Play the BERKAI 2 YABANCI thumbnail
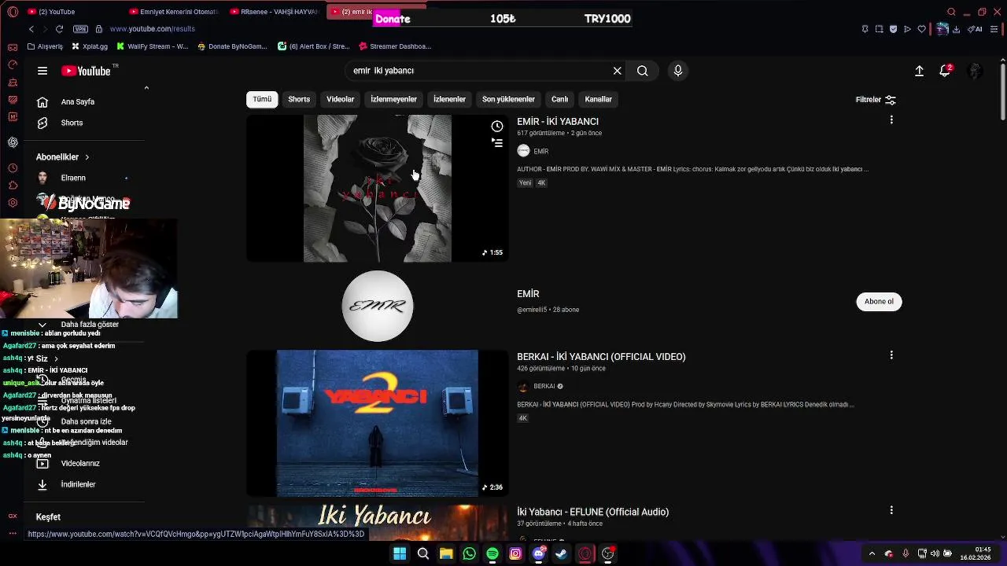 pyautogui.click(x=378, y=423)
